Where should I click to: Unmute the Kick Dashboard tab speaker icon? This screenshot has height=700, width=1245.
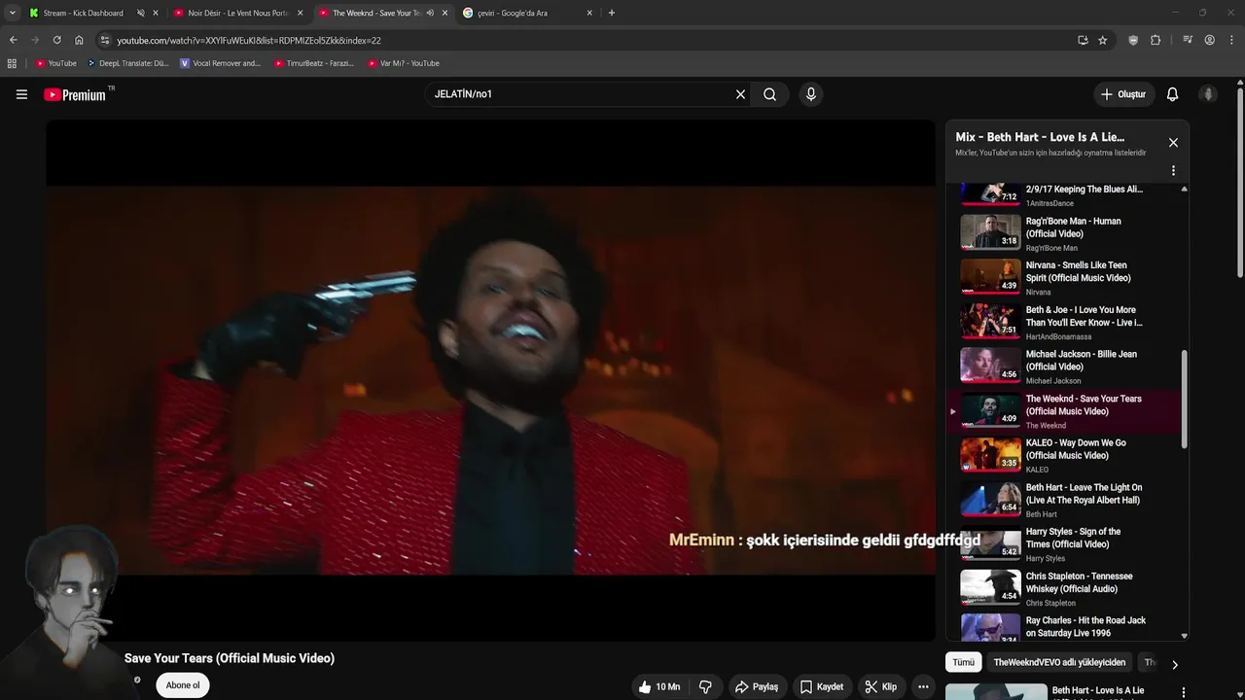coord(140,13)
